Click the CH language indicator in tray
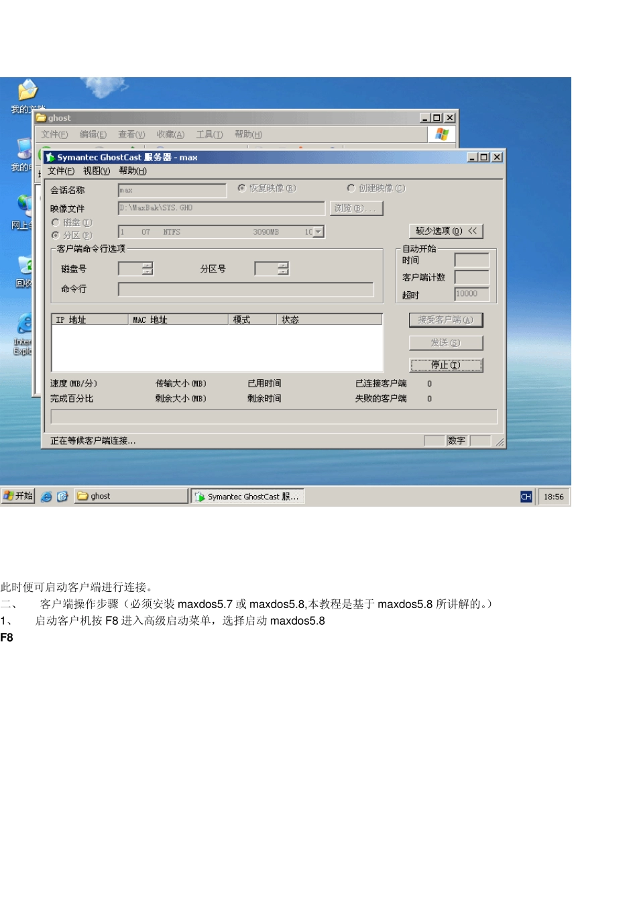The image size is (637, 902). click(x=526, y=497)
